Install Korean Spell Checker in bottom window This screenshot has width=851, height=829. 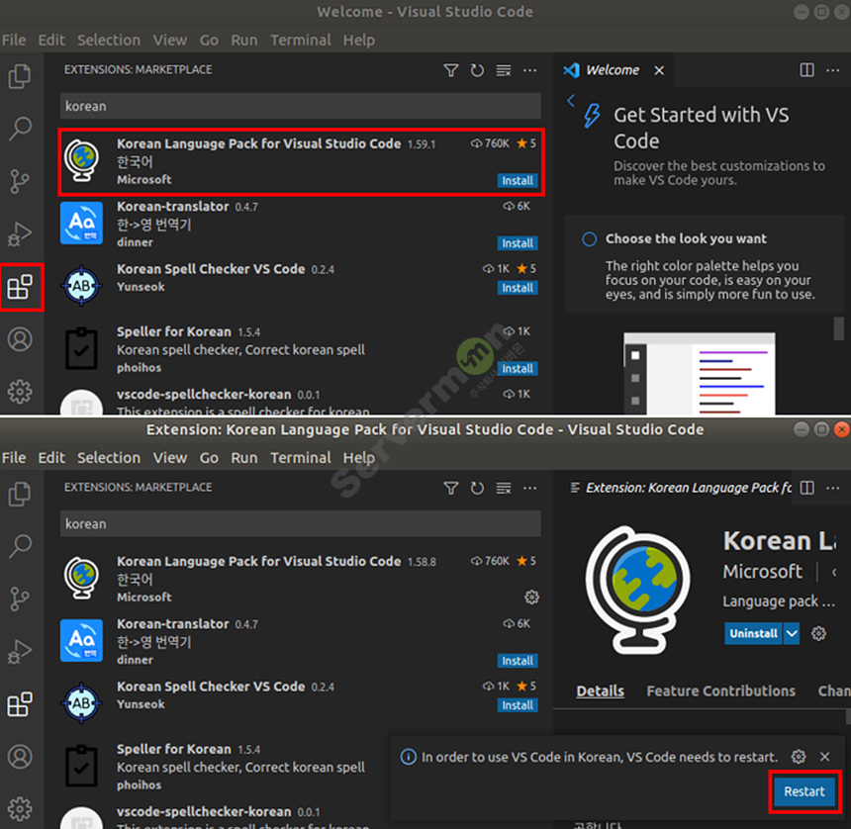click(x=518, y=705)
